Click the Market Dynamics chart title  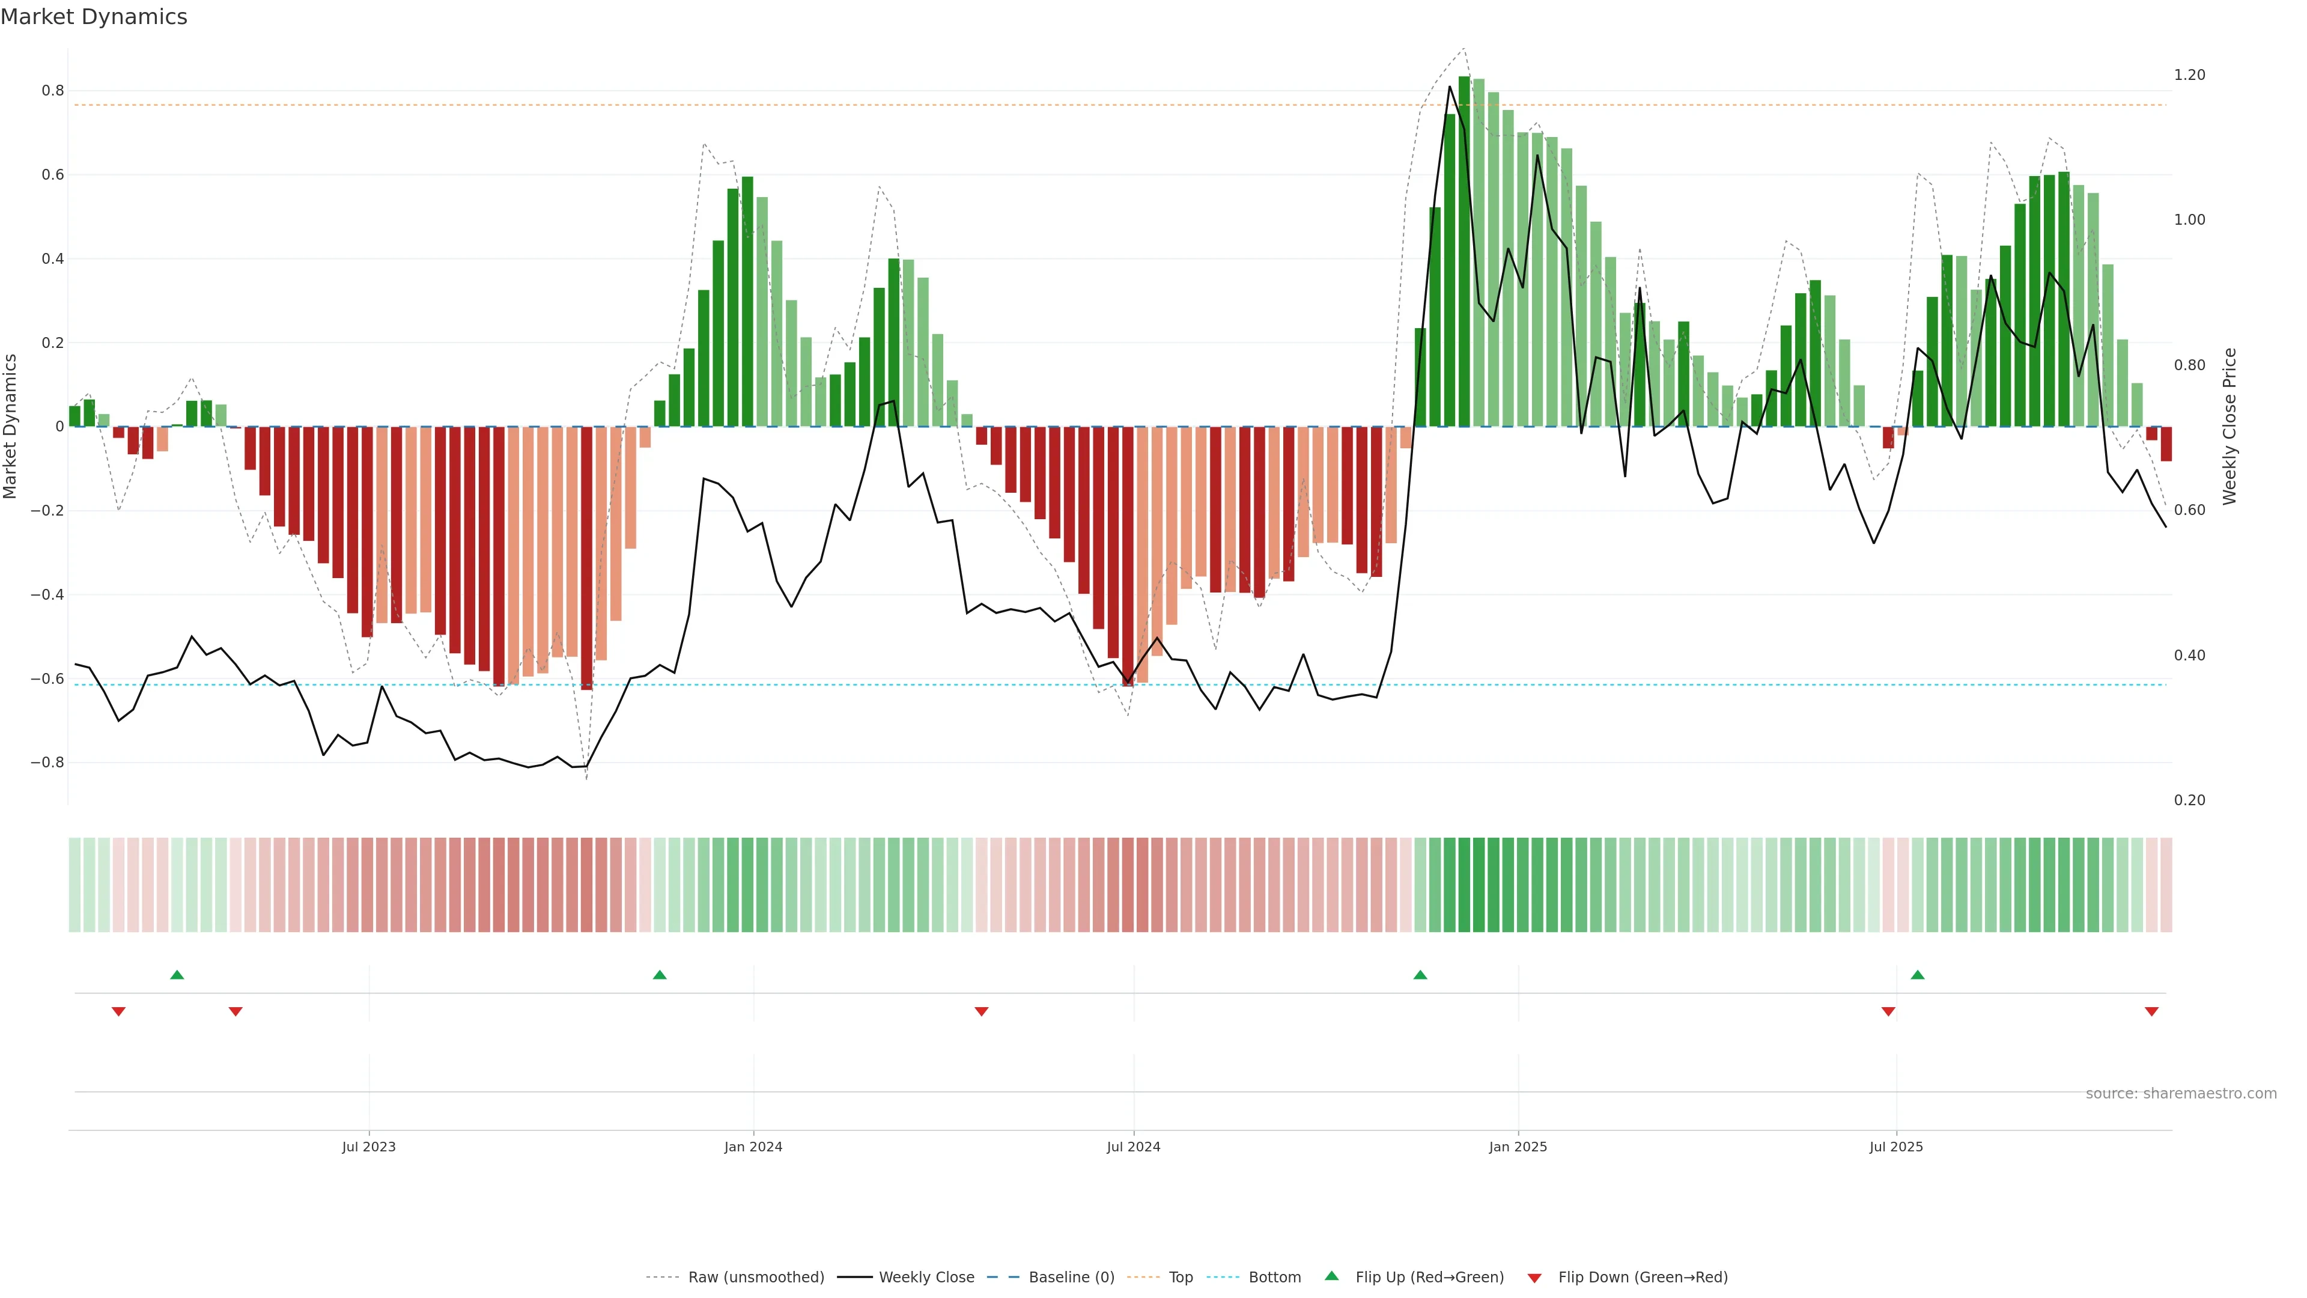[x=94, y=17]
